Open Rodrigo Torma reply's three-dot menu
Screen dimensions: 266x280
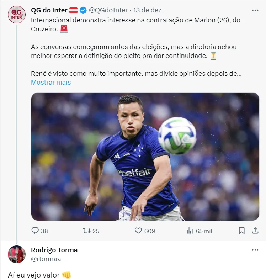pos(255,250)
